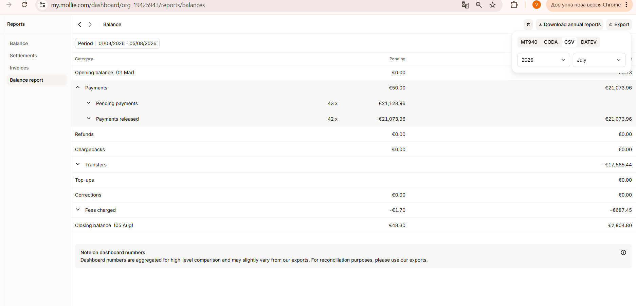Screen dimensions: 636x306
Task: Open the Period date range filter
Action: 117,43
